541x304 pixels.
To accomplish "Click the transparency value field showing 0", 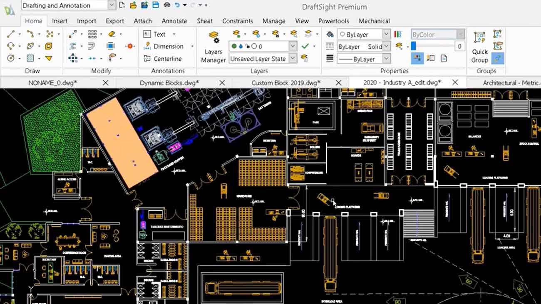I will point(459,46).
